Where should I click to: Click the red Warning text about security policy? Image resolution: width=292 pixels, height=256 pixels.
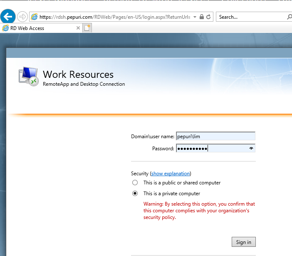(199, 211)
